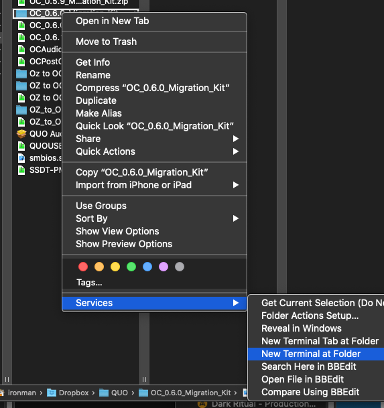Open the Services submenu
Screen dimensions: 384x408
(154, 303)
